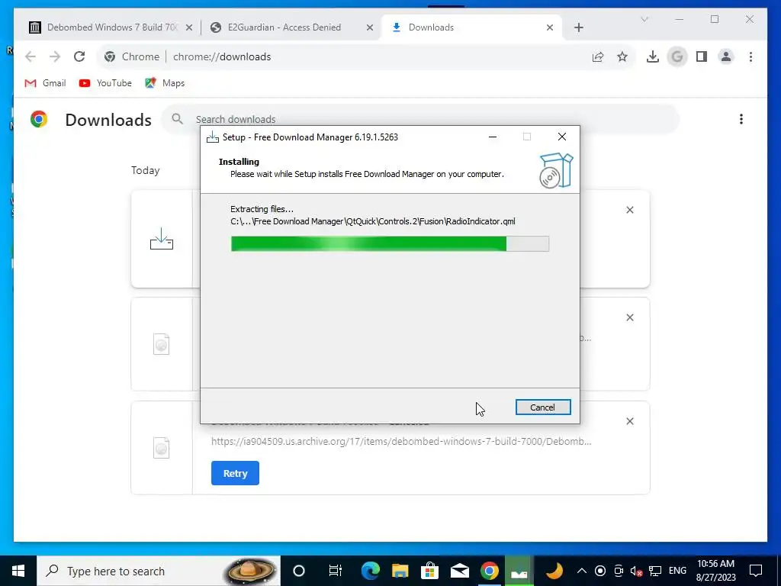This screenshot has height=586, width=781.
Task: Open Microsoft Store from taskbar
Action: [429, 571]
